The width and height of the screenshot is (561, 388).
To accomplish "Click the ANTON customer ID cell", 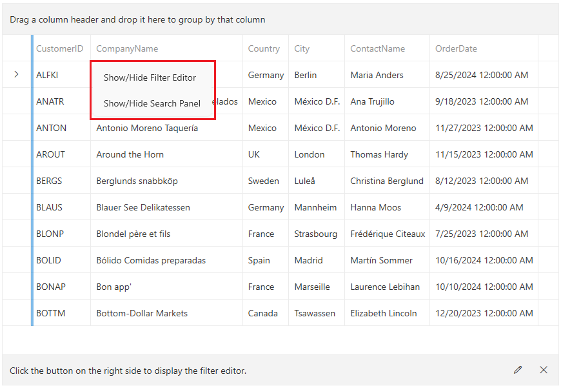I will tap(51, 128).
